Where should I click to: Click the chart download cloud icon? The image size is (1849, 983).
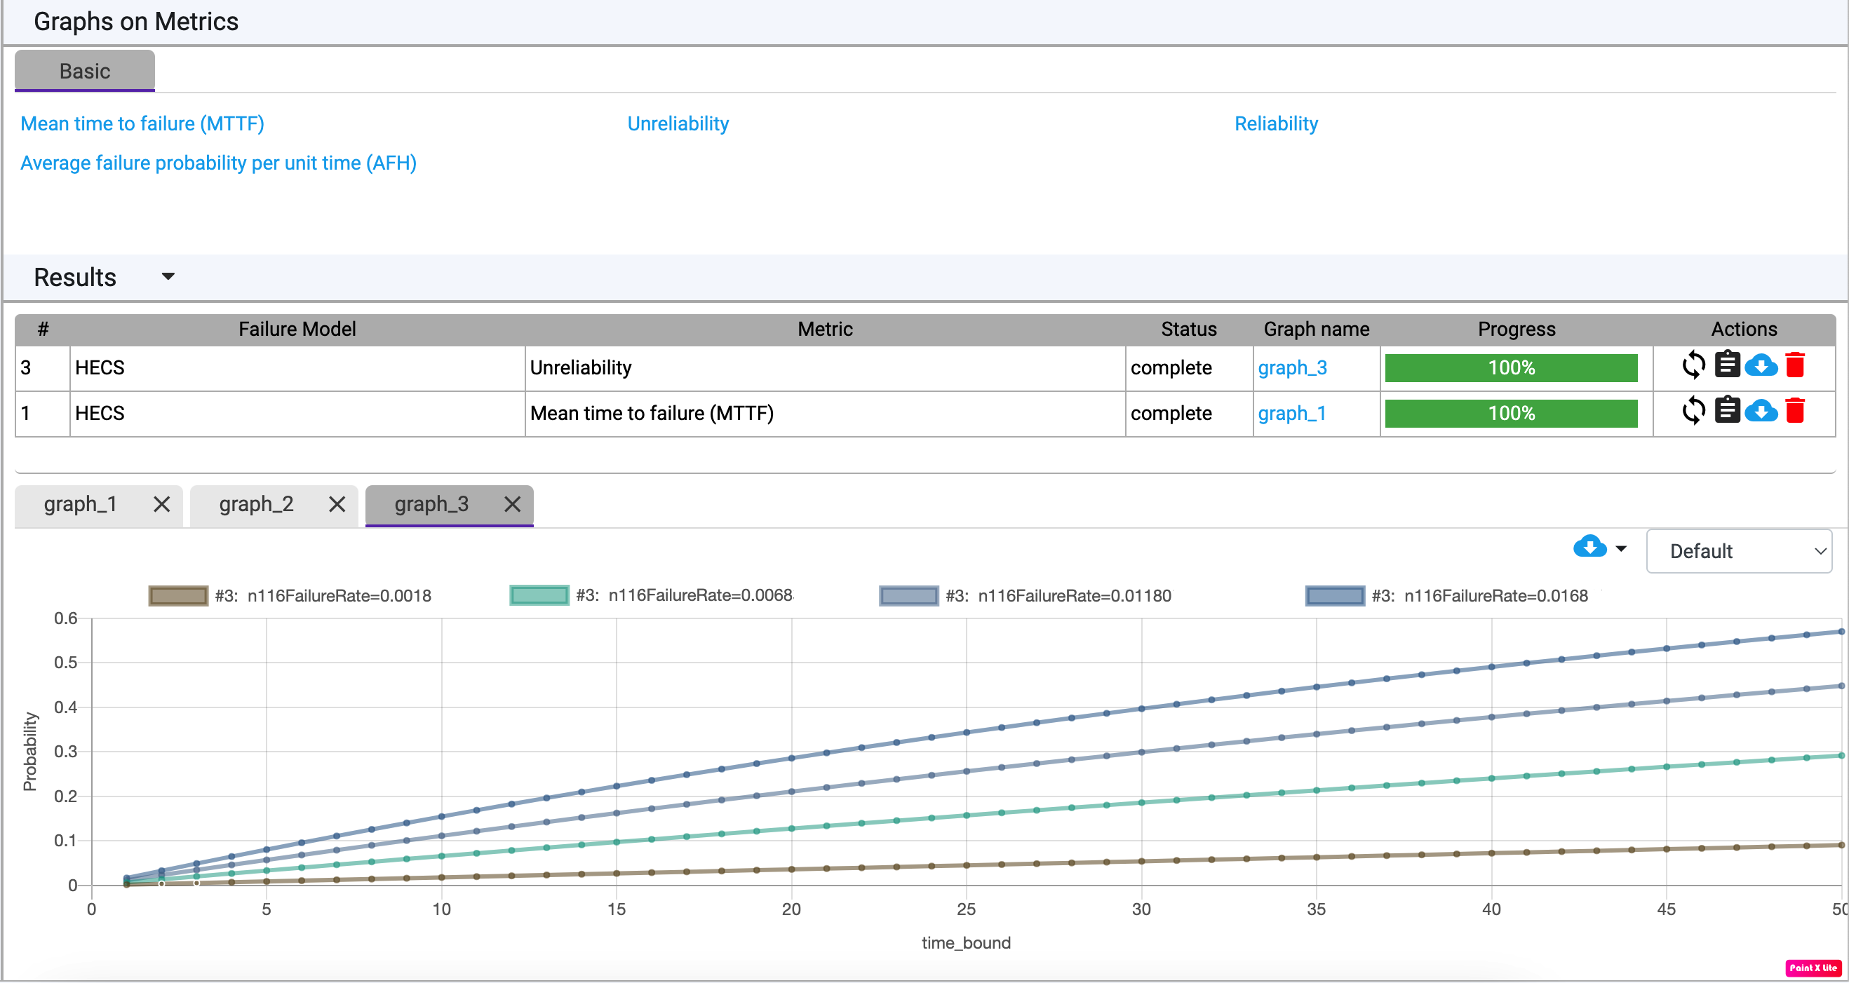point(1590,548)
